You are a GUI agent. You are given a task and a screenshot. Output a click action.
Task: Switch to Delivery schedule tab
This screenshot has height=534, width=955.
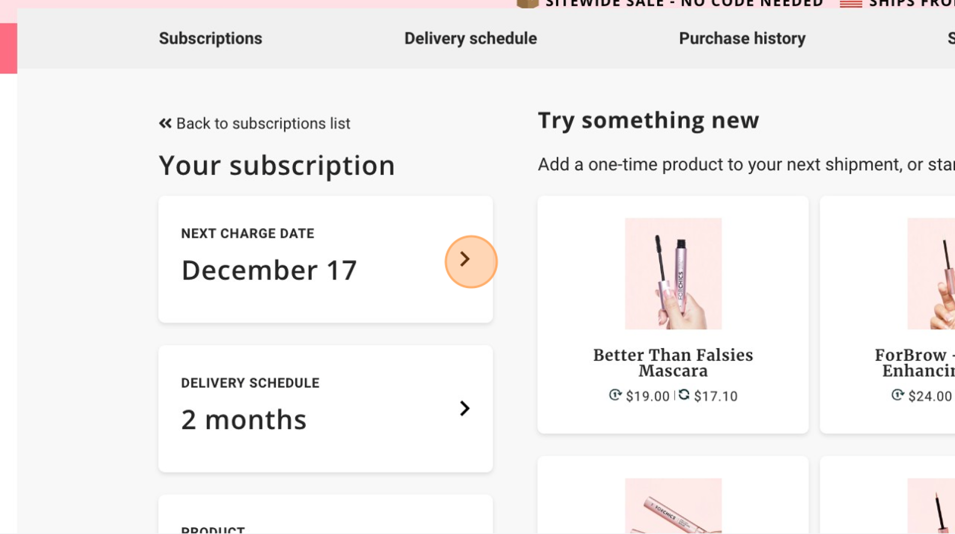471,38
